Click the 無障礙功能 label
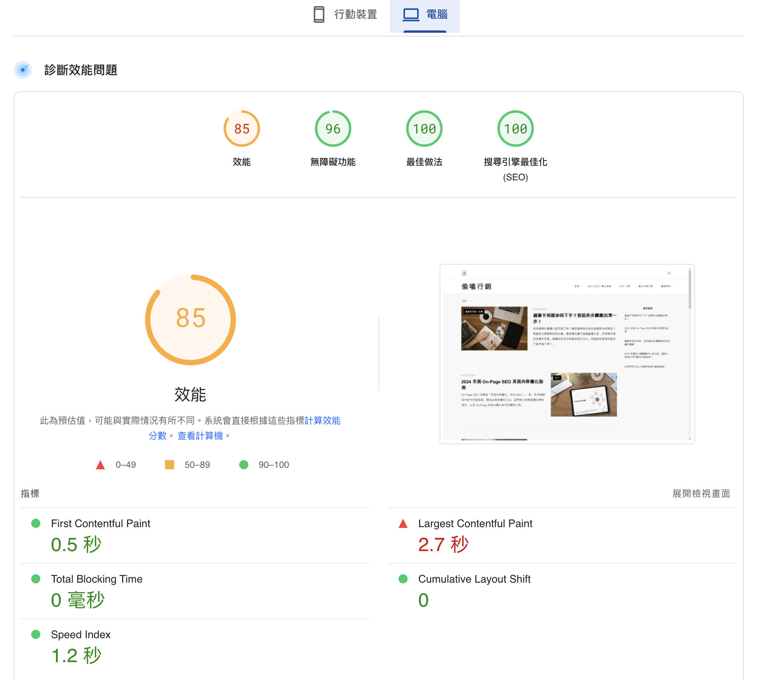Screen dimensions: 759x680 (333, 162)
